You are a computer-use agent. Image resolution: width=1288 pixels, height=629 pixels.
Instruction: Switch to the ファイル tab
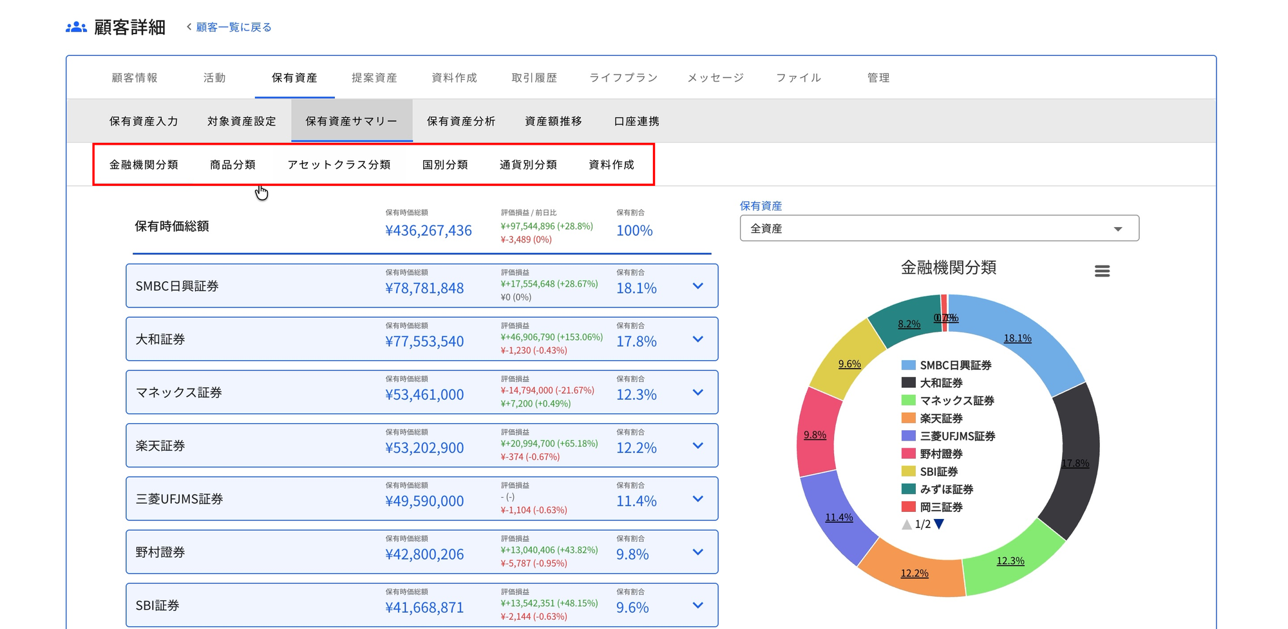[x=799, y=78]
